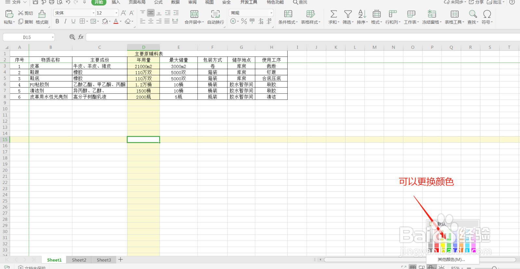Click the Paste clipboard icon

click(9, 14)
